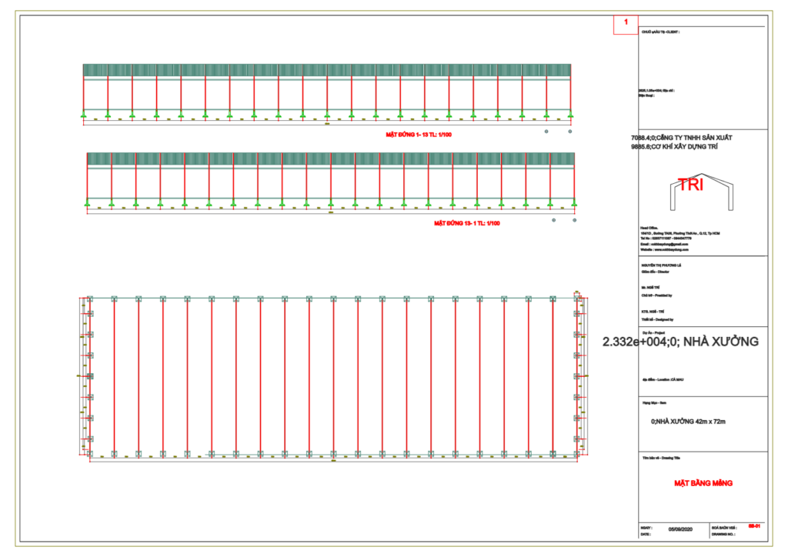
Task: Click the company line "CÔNG TY TNHH SẢN XUẤT"
Action: (682, 138)
